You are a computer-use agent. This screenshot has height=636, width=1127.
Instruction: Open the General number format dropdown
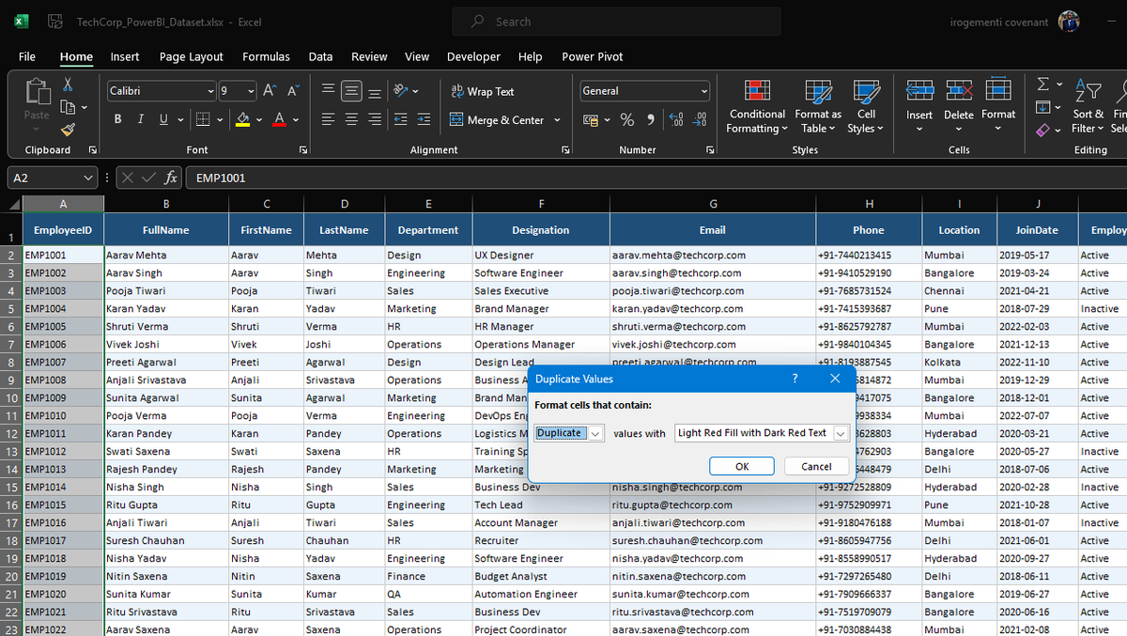[703, 91]
